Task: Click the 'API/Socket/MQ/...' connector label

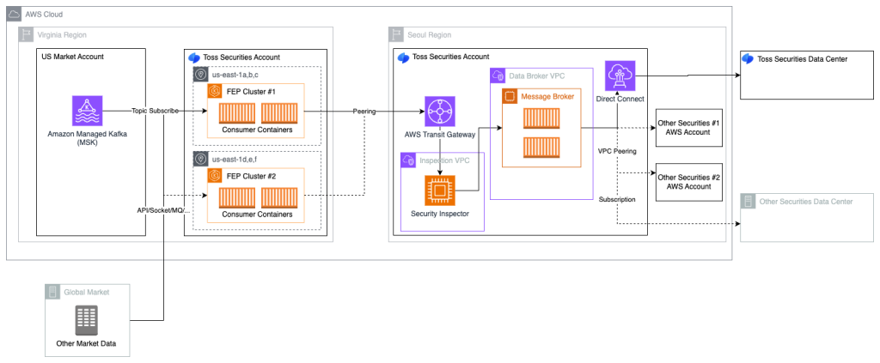Action: [x=164, y=210]
